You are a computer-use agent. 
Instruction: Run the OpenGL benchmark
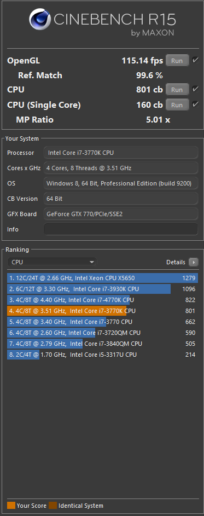177,61
